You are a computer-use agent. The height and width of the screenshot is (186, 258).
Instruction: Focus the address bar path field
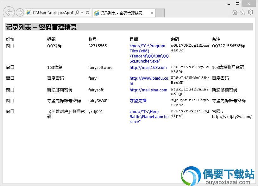point(53,13)
